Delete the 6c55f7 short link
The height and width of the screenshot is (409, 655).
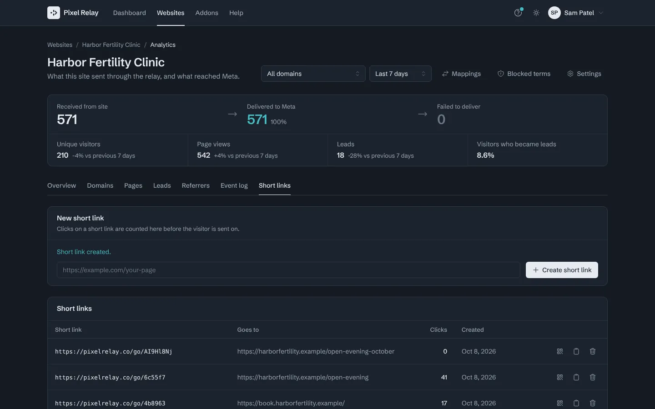593,377
